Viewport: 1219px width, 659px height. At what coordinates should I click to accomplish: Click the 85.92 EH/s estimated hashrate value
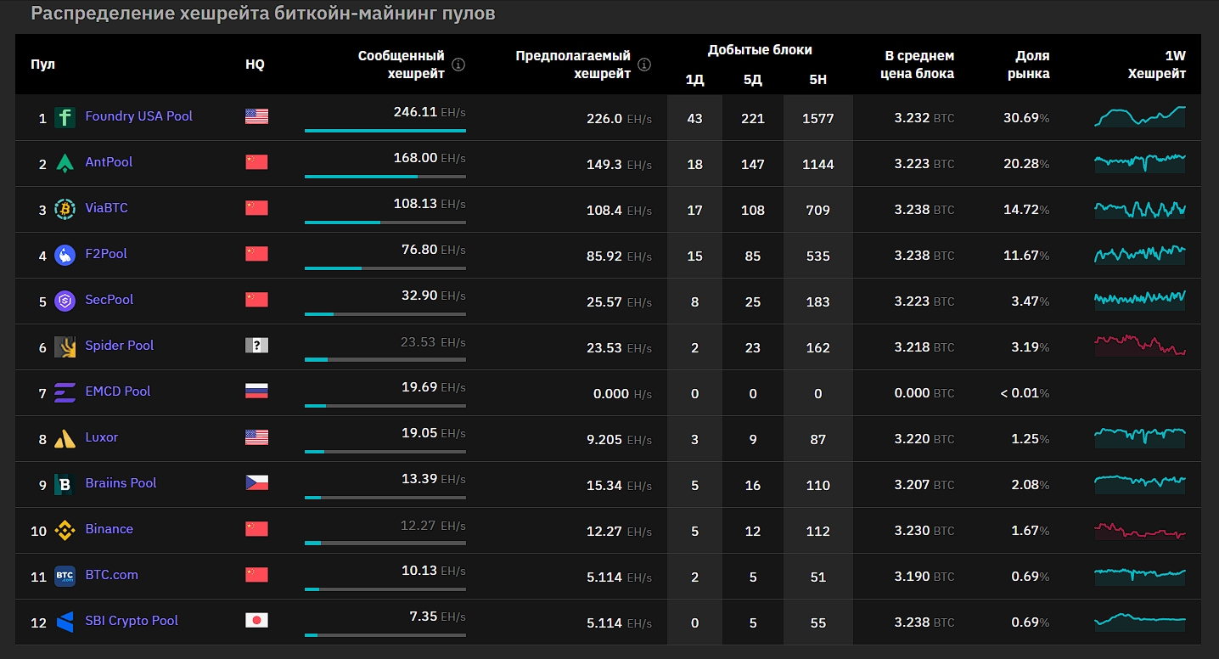619,256
